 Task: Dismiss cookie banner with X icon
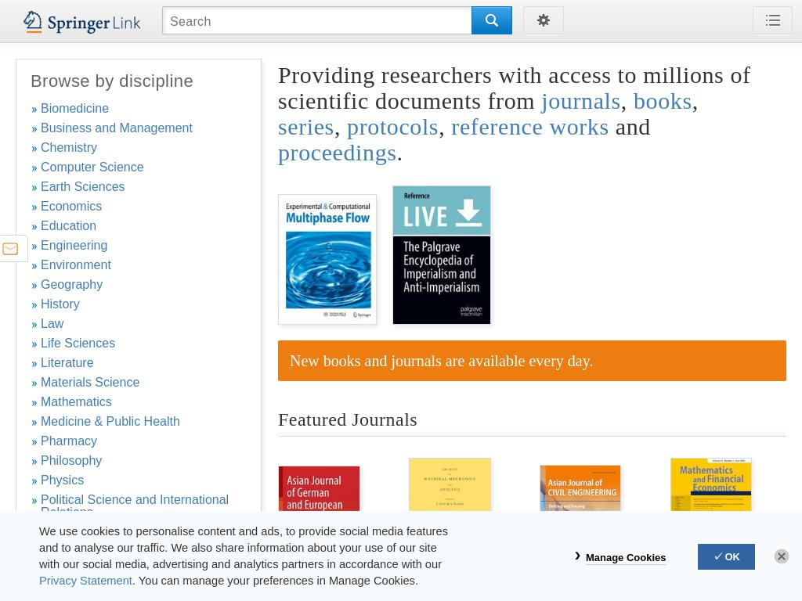(781, 556)
